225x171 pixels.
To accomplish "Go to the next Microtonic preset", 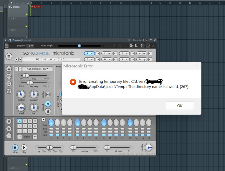I will (x=20, y=60).
